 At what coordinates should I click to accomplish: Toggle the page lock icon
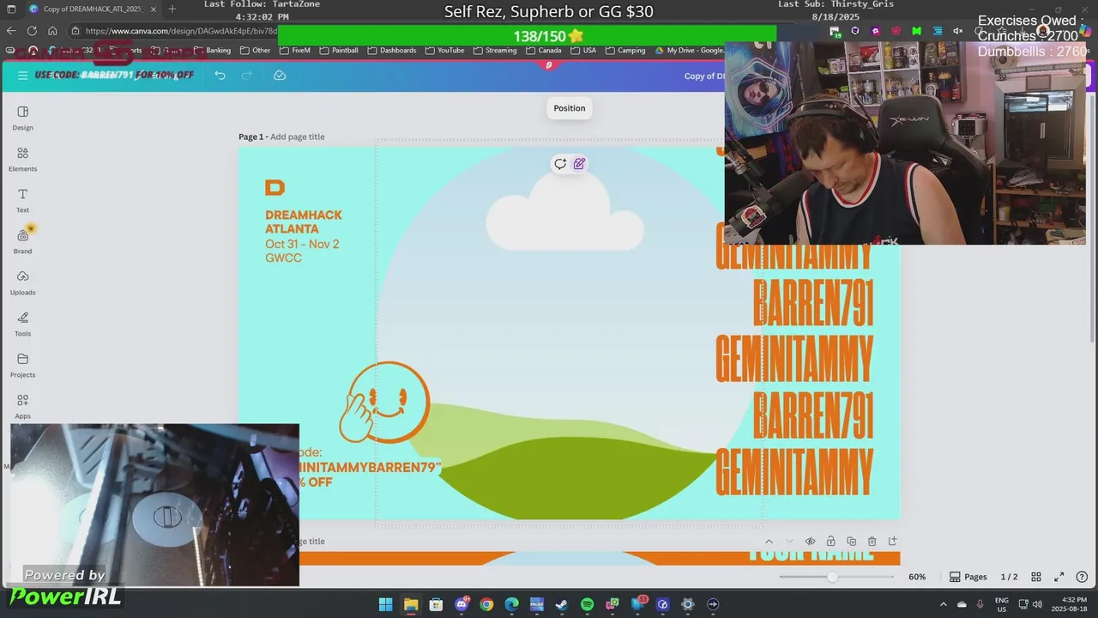tap(830, 542)
